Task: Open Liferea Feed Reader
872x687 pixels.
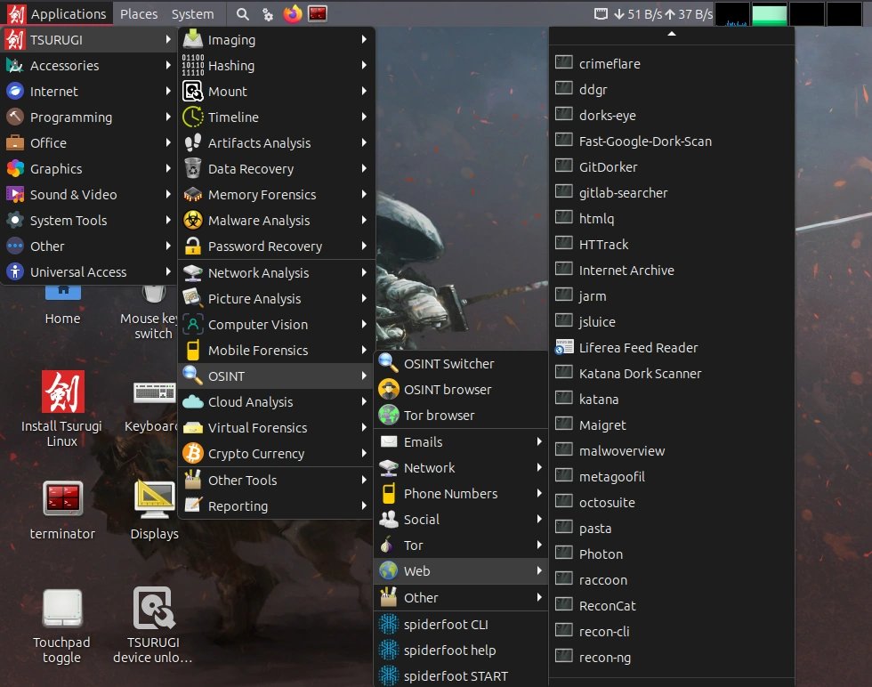Action: pos(671,348)
